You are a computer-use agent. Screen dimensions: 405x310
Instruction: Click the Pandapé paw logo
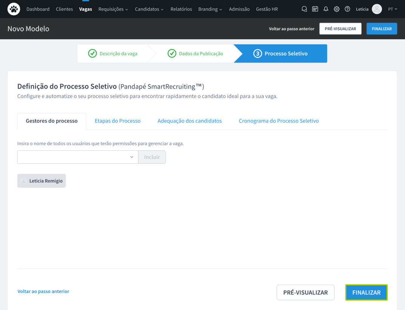[14, 9]
